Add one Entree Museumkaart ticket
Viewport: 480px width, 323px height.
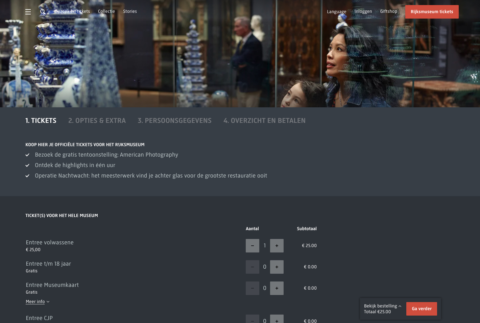pos(277,288)
